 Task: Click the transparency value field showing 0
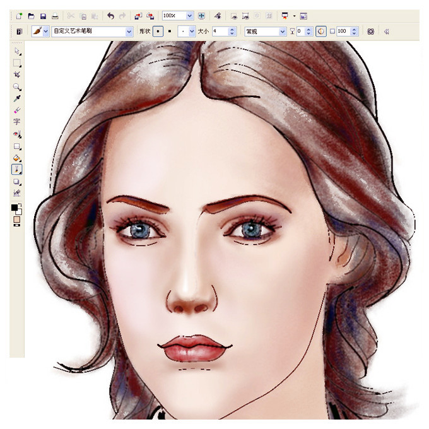(301, 32)
